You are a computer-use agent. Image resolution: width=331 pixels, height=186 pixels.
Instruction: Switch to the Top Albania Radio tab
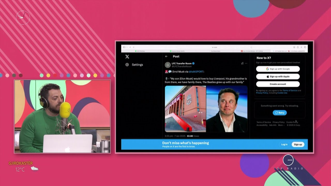pyautogui.click(x=215, y=51)
